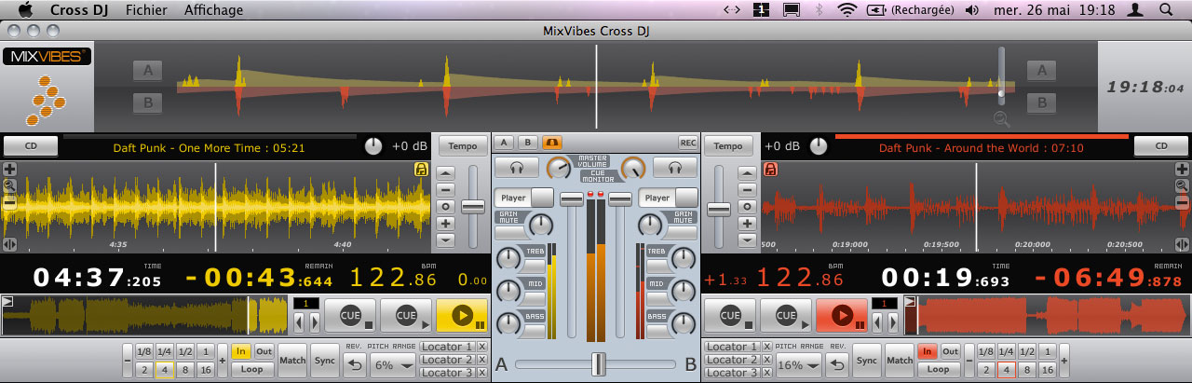Step deck A locator number to previous
Image resolution: width=1192 pixels, height=383 pixels.
click(x=299, y=322)
